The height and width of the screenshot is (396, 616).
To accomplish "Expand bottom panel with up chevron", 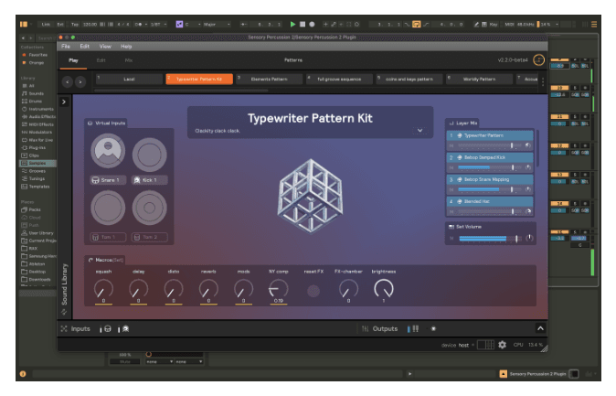I will pos(540,328).
